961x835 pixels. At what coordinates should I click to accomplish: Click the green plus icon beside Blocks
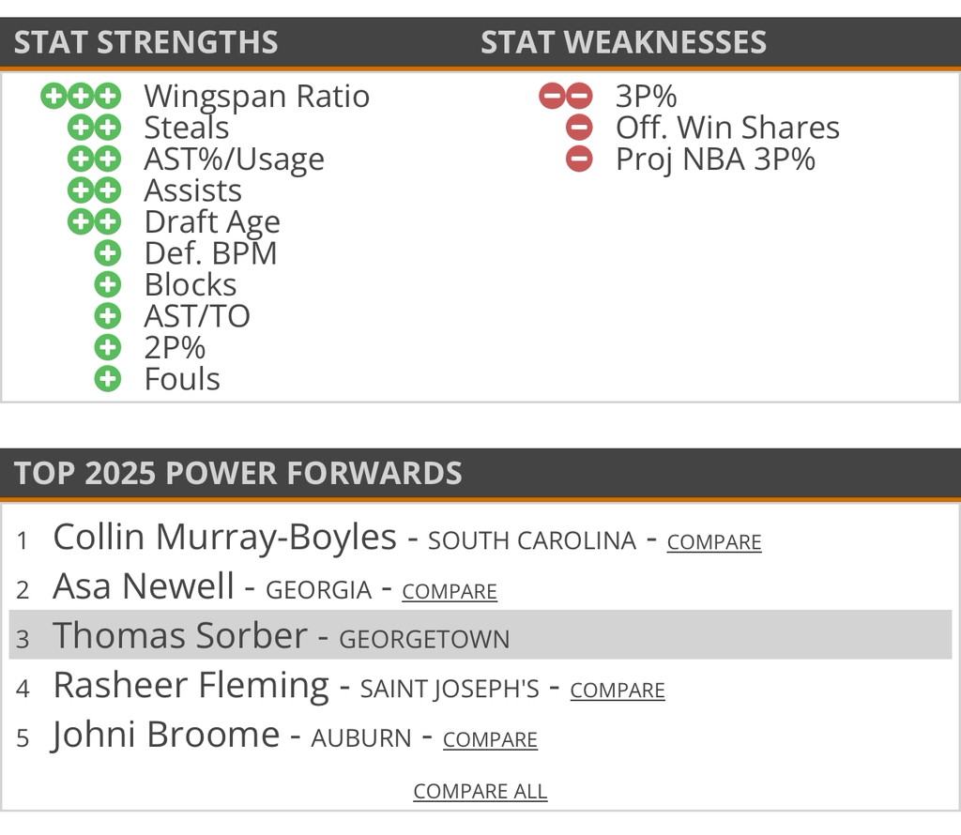tap(109, 285)
